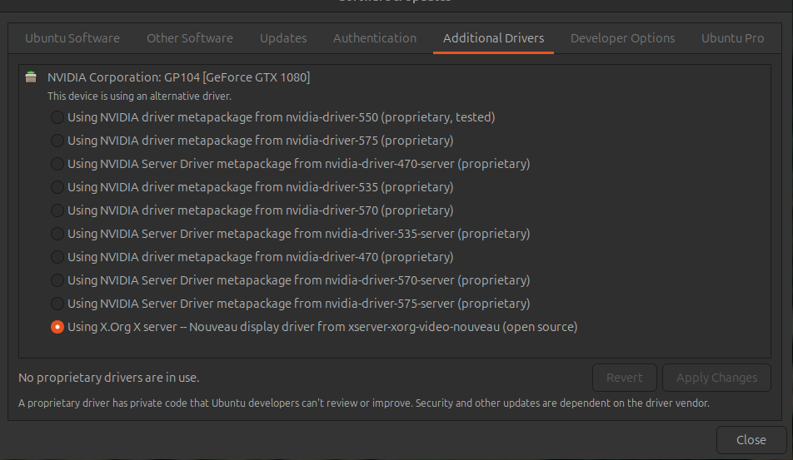Switch to the Ubuntu Software tab

click(72, 38)
